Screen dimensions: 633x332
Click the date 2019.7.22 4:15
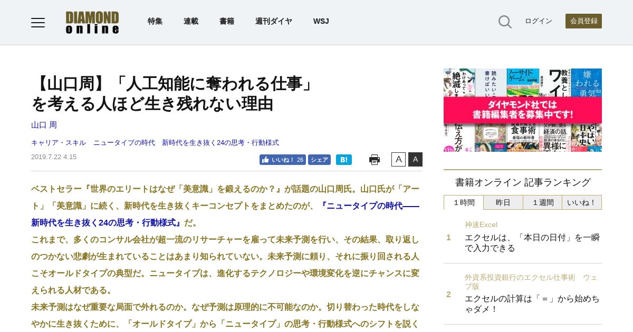(x=54, y=157)
